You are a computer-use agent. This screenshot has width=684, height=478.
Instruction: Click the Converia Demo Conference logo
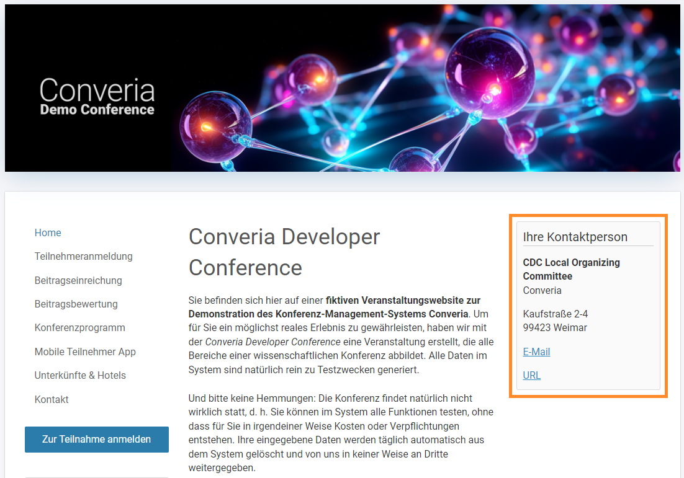coord(97,96)
